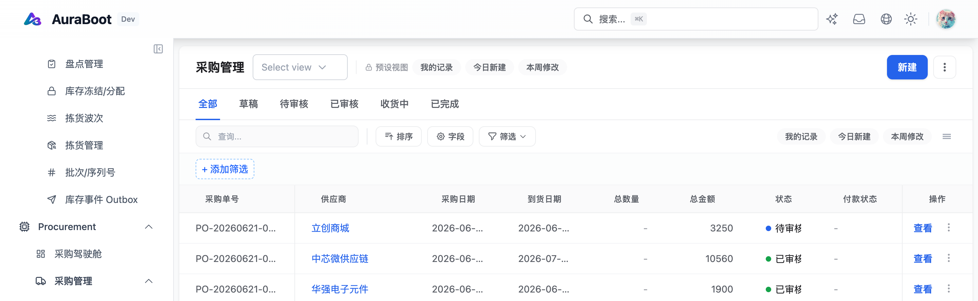Click the total amount 10560 cell
978x301 pixels.
point(719,259)
